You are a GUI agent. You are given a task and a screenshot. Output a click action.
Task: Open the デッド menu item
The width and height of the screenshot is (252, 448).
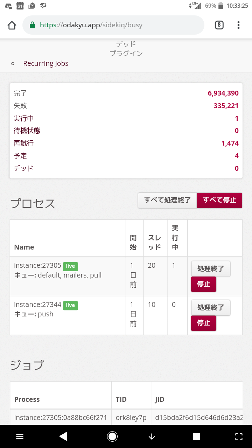(126, 44)
